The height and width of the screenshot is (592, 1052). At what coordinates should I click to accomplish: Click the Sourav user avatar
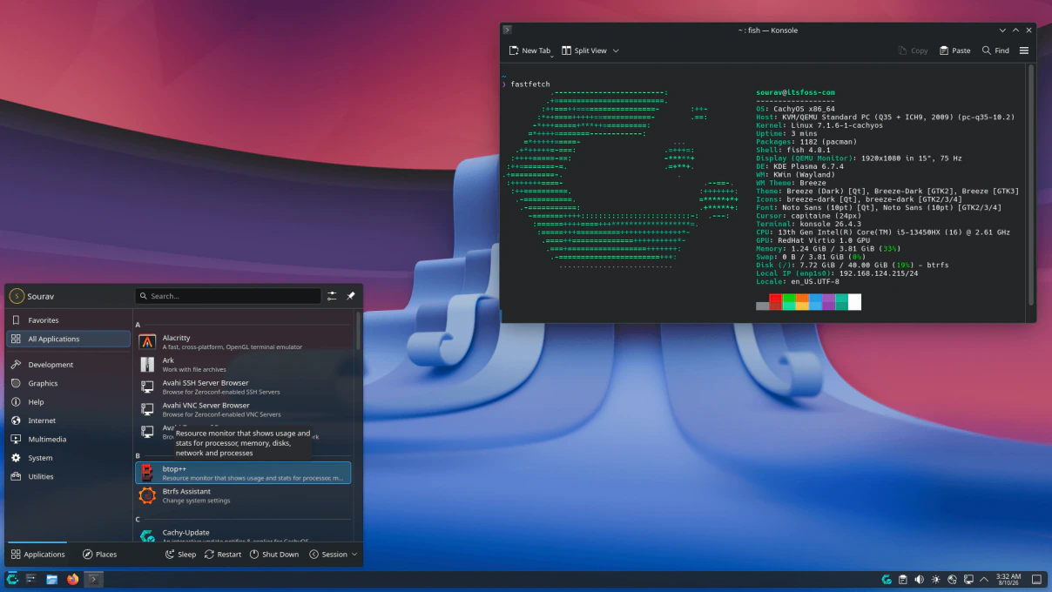pyautogui.click(x=17, y=296)
